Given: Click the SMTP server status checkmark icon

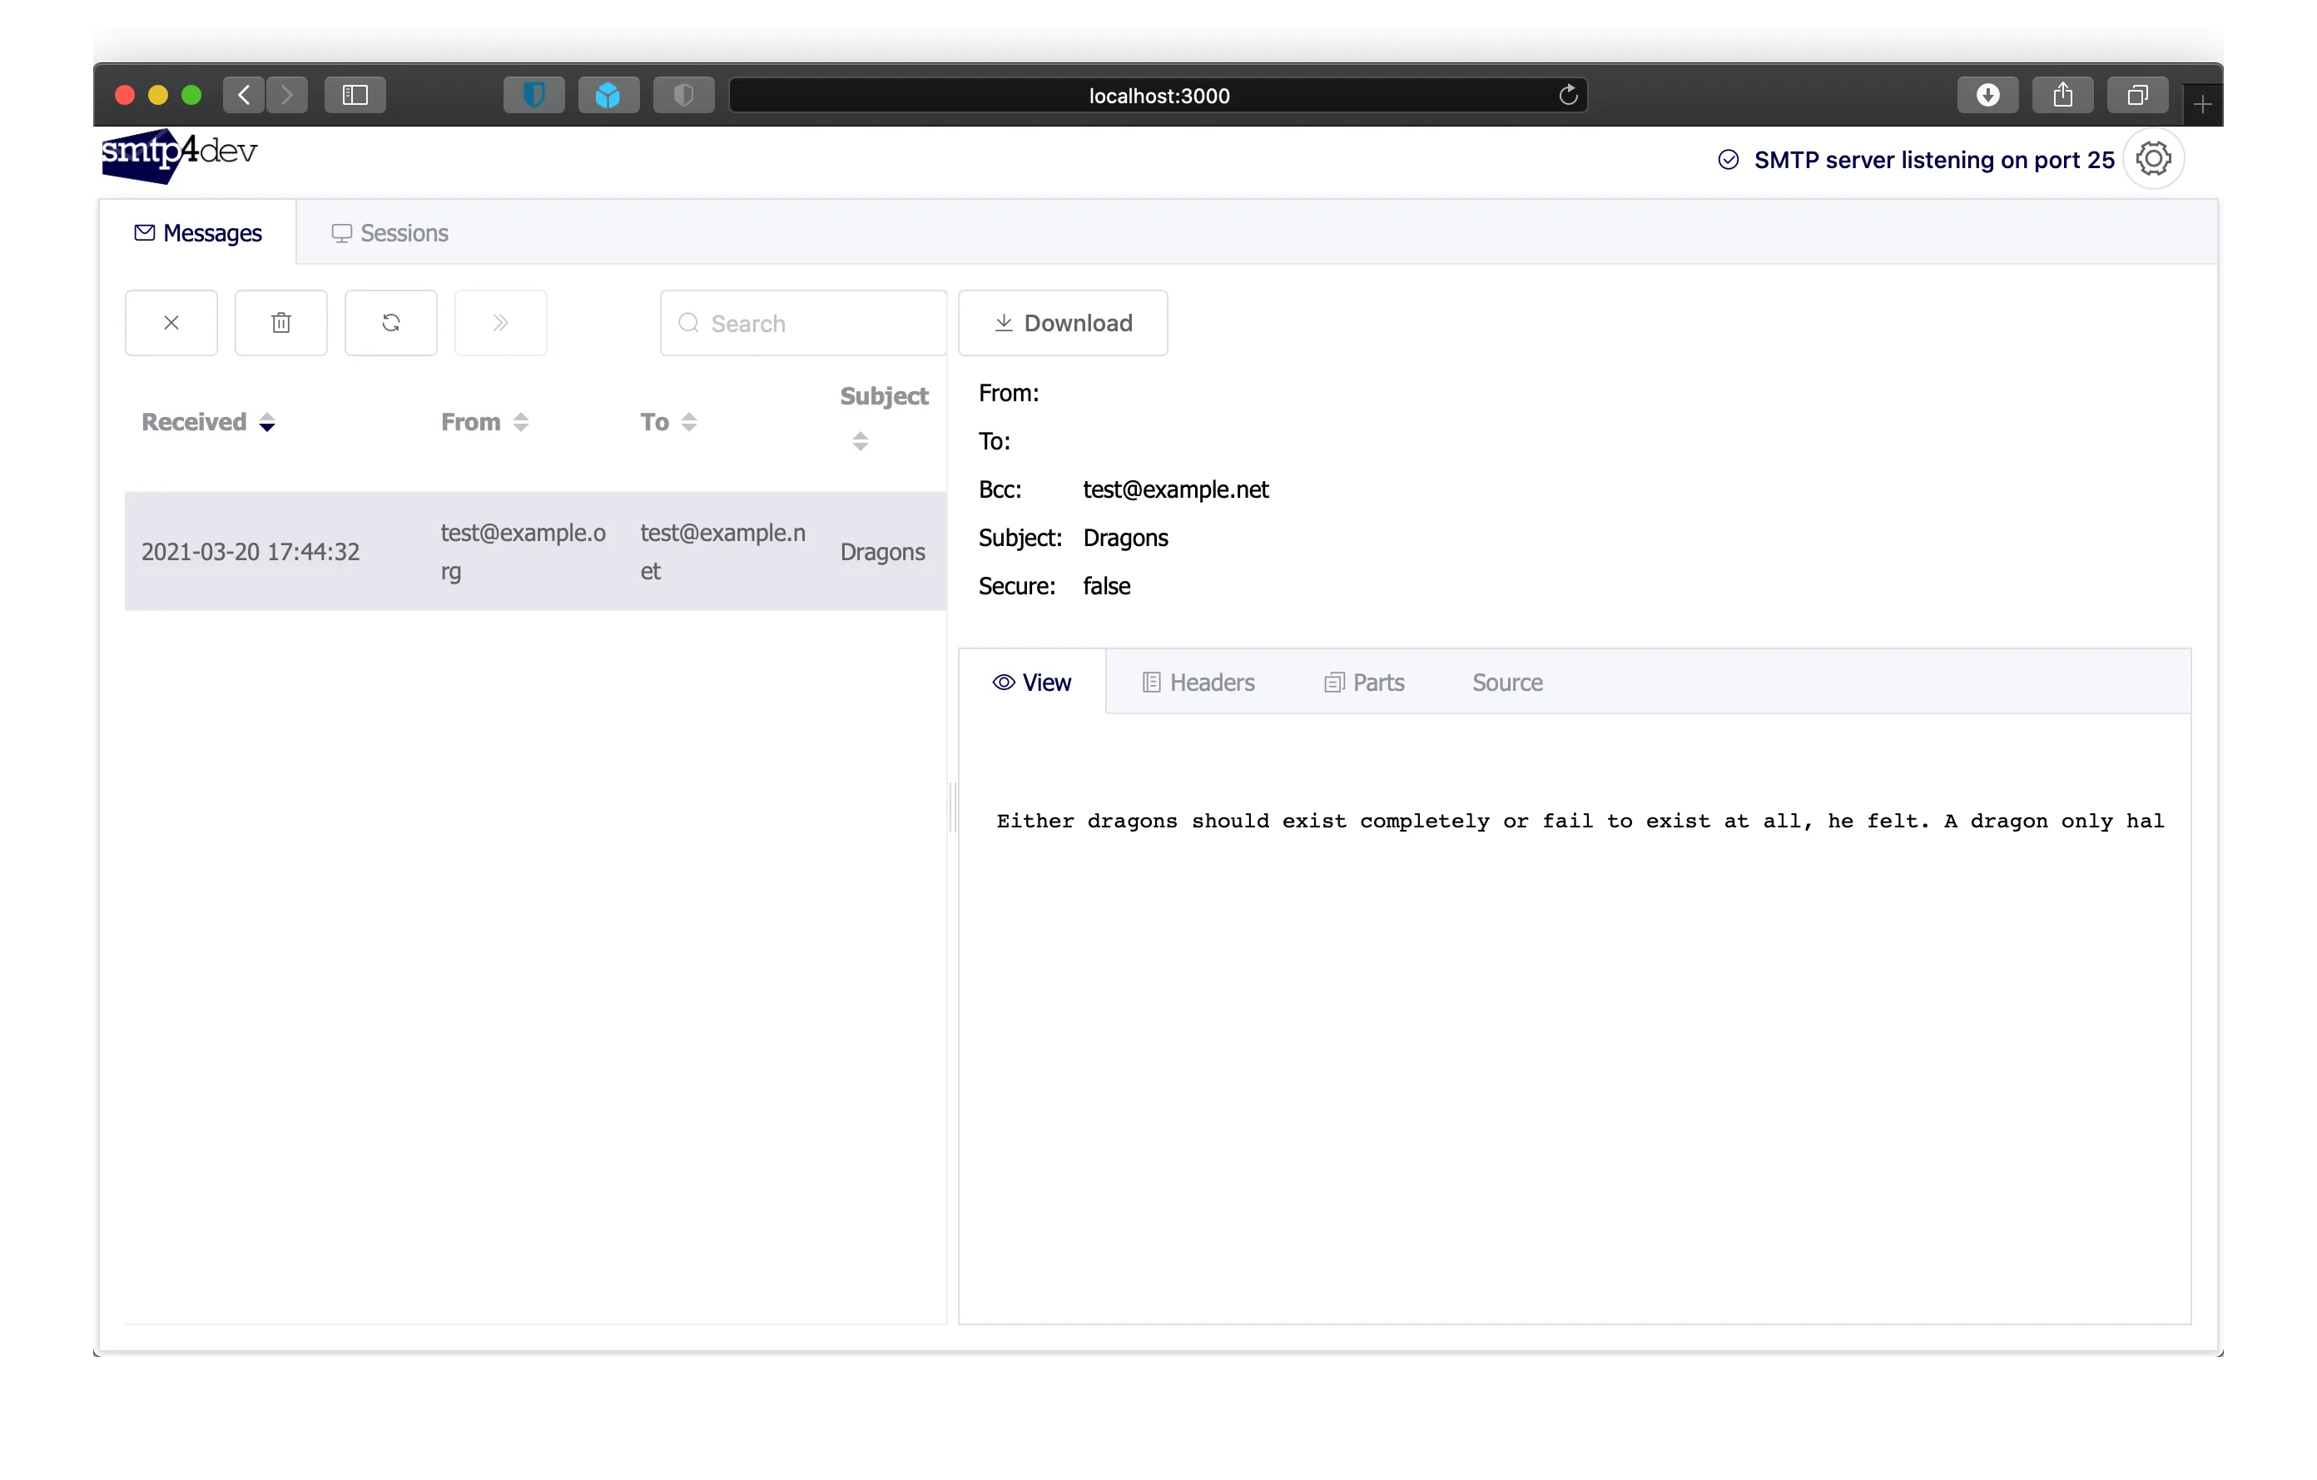Looking at the screenshot, I should click(1729, 160).
